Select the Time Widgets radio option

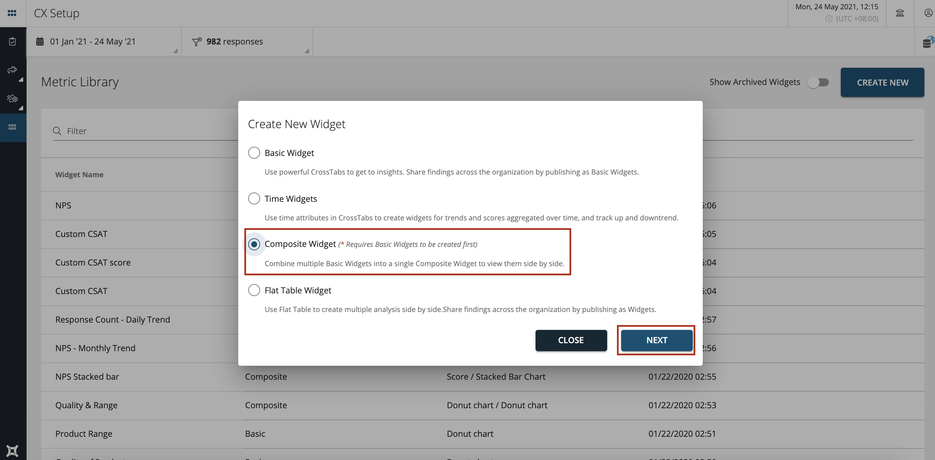(254, 198)
